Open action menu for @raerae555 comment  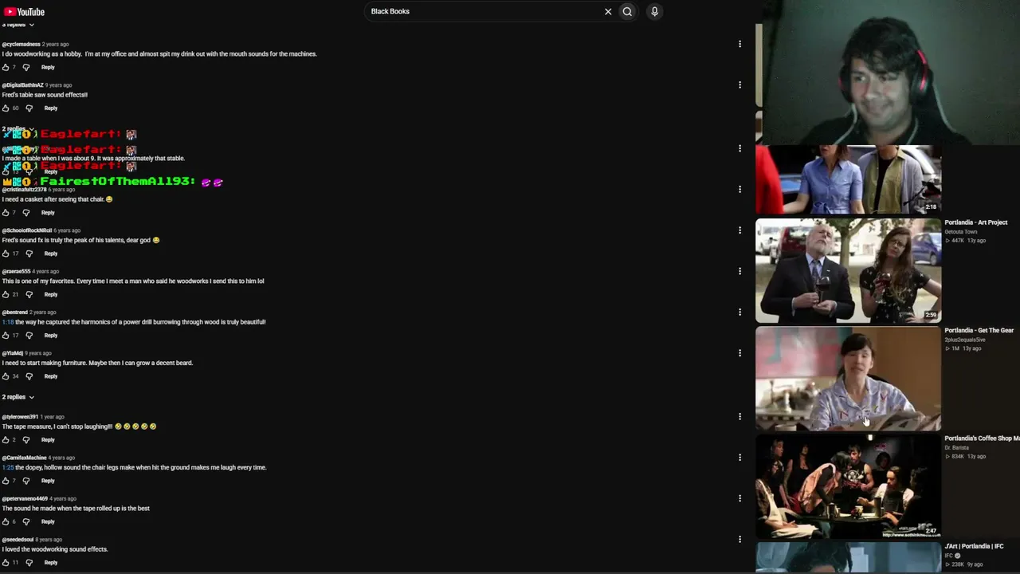[x=739, y=271]
